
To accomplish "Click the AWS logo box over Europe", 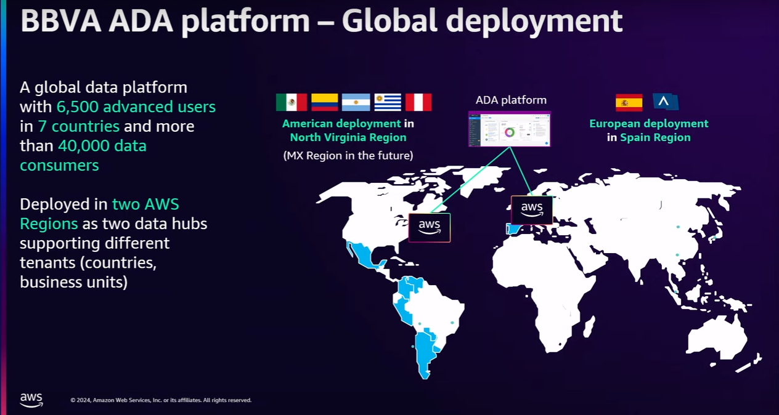I will (532, 210).
